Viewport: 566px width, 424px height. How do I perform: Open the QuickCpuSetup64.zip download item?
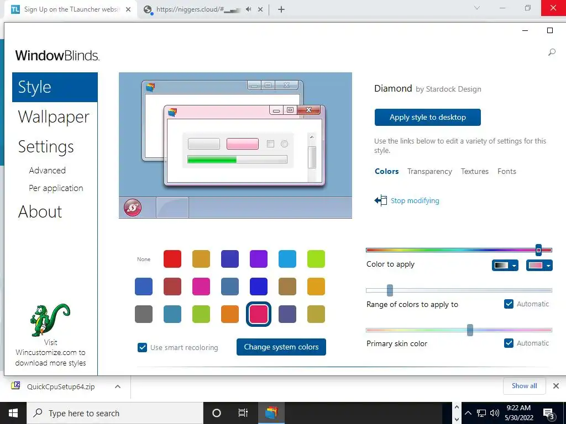click(x=61, y=386)
